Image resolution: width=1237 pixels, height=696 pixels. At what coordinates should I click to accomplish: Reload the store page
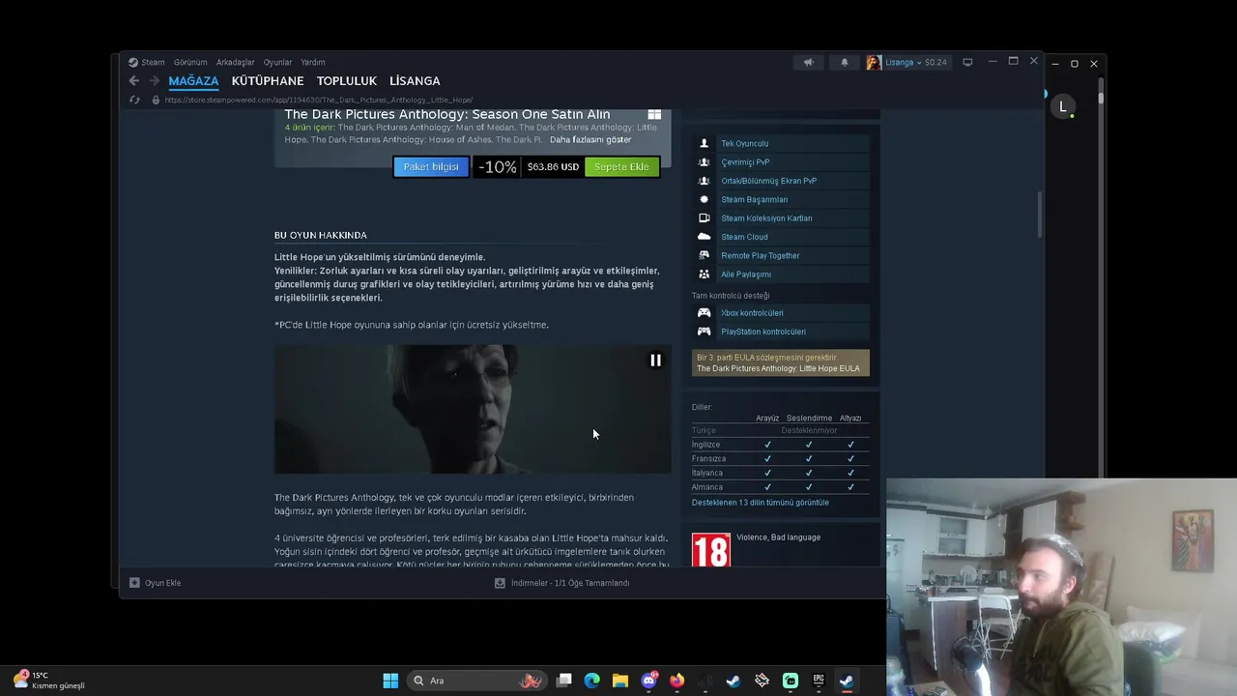(134, 100)
